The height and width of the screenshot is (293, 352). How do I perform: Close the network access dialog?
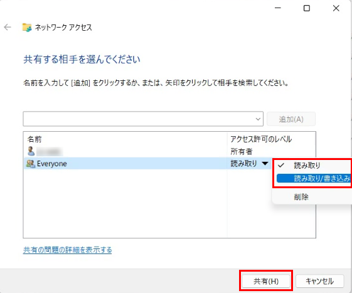coord(336,8)
